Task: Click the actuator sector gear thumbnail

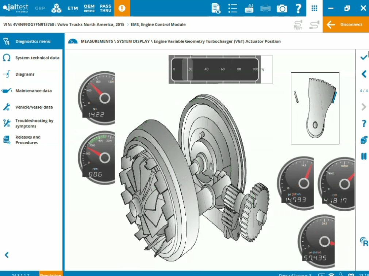Action: pyautogui.click(x=315, y=108)
